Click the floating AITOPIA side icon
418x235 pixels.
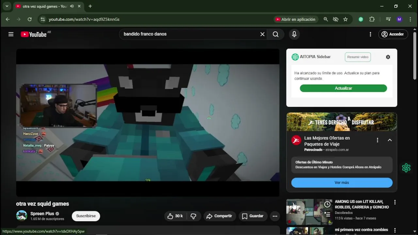point(406,168)
